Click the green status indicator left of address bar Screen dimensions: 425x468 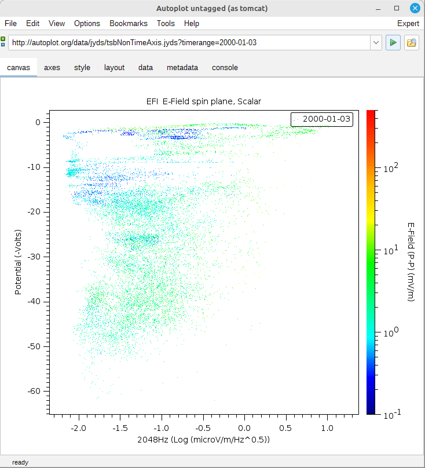click(3, 42)
